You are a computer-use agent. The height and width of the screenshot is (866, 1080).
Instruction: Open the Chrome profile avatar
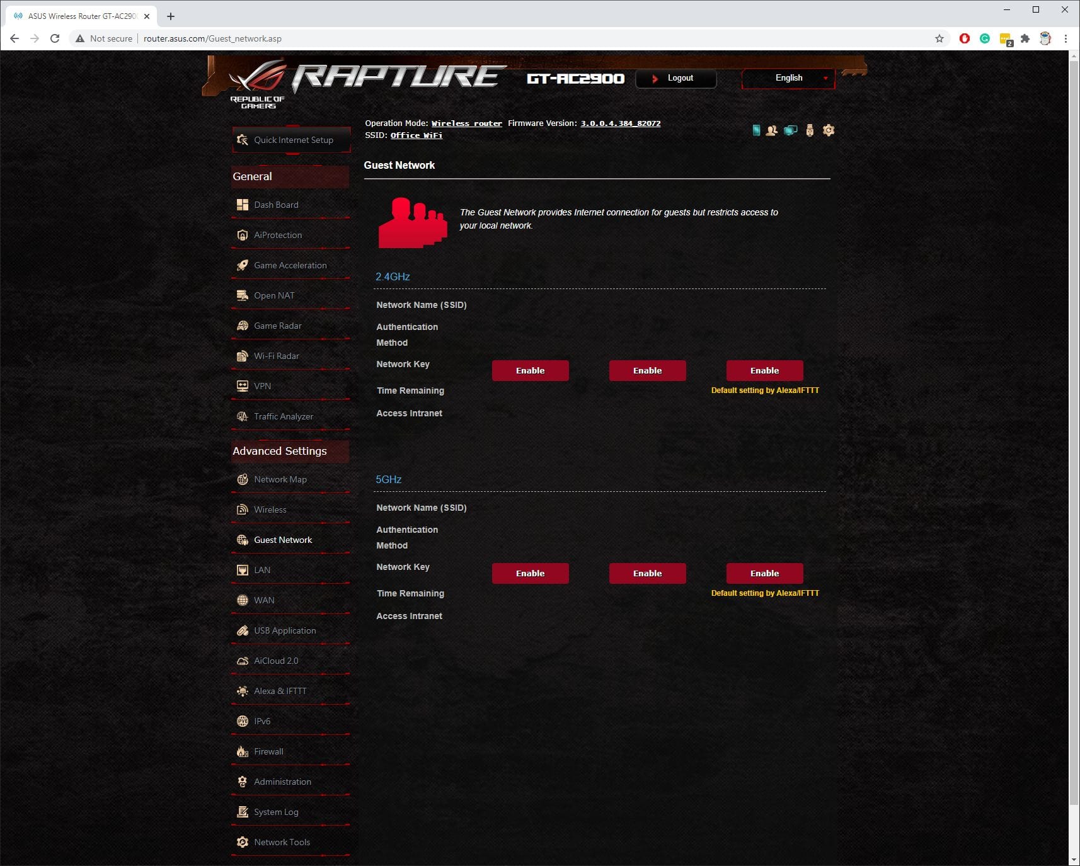pos(1045,38)
